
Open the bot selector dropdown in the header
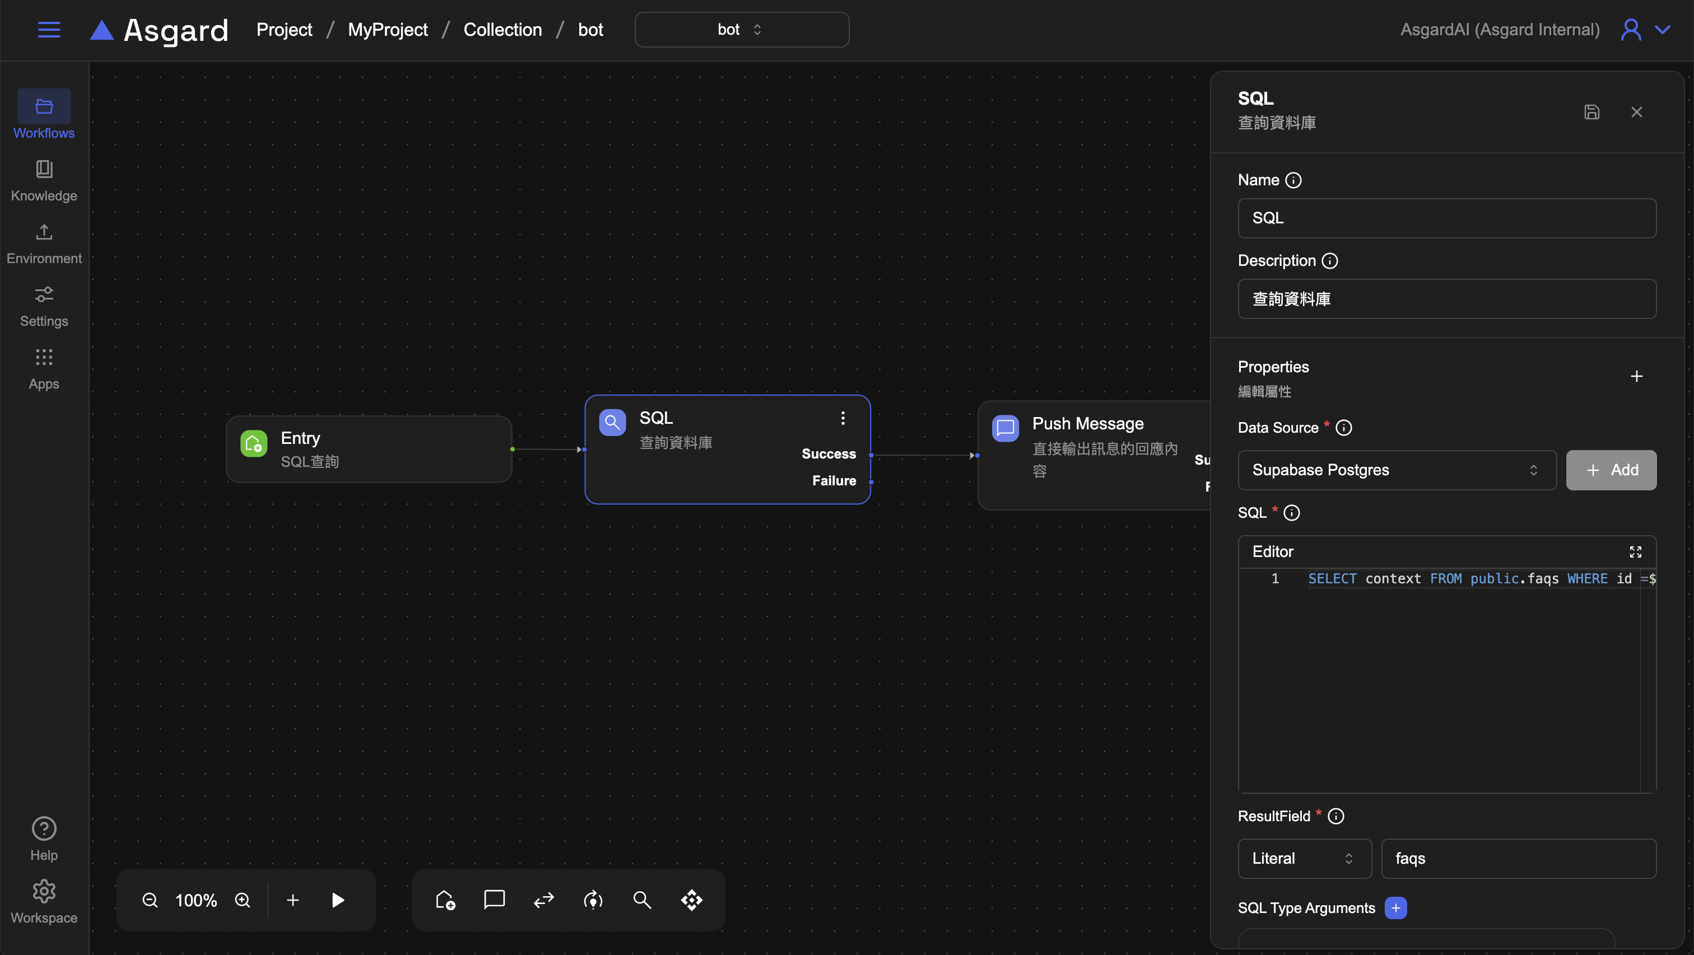click(741, 30)
